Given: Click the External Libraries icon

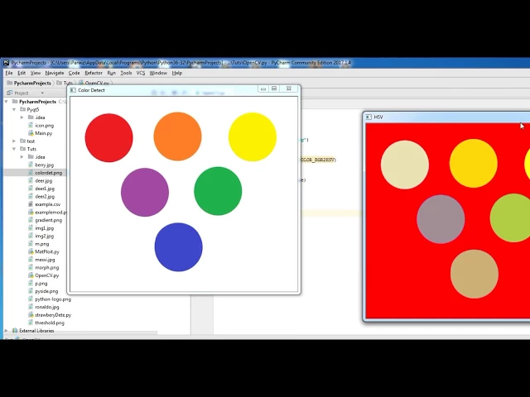Looking at the screenshot, I should (15, 331).
